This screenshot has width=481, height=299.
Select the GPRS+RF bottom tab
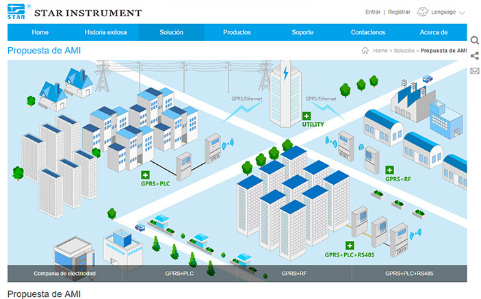(294, 273)
